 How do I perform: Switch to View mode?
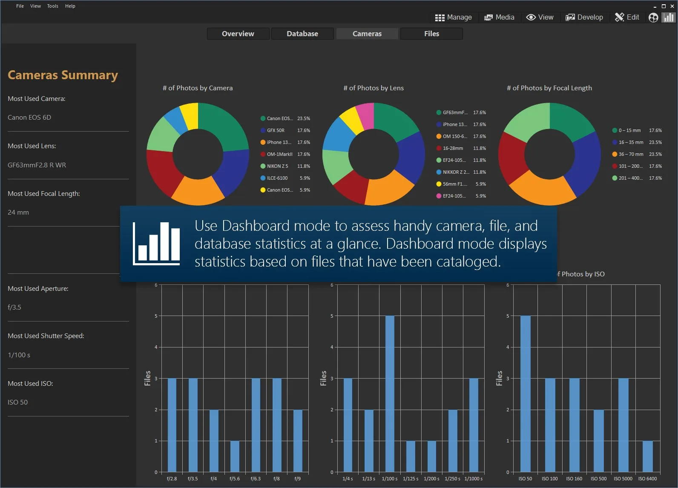tap(540, 17)
